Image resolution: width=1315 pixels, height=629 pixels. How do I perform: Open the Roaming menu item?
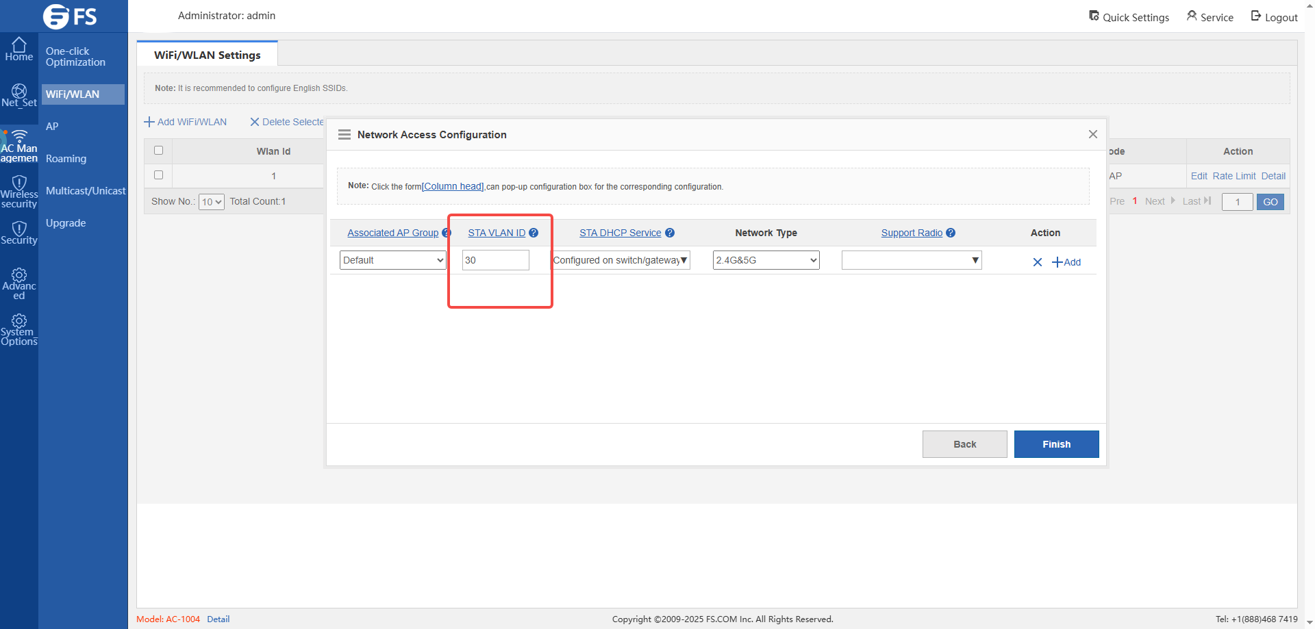(x=66, y=159)
